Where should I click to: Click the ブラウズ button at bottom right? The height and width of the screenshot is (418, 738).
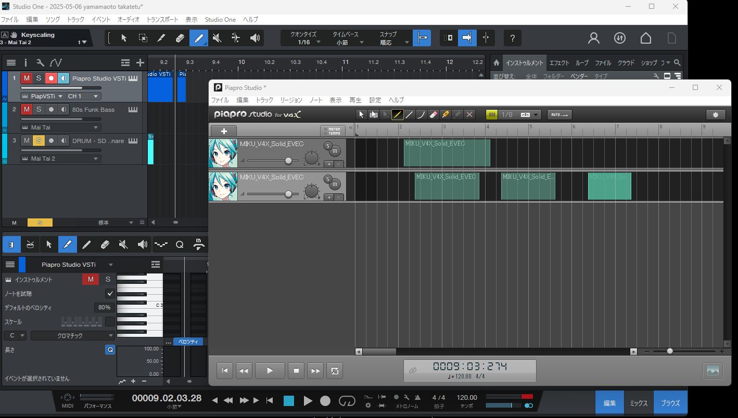pyautogui.click(x=670, y=403)
